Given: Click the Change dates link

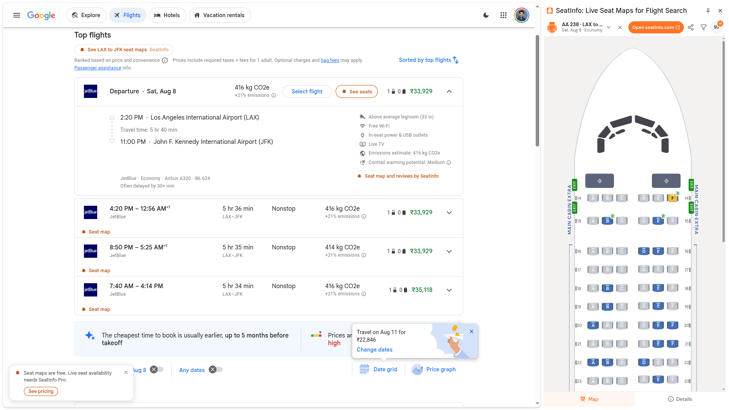Looking at the screenshot, I should [x=374, y=350].
